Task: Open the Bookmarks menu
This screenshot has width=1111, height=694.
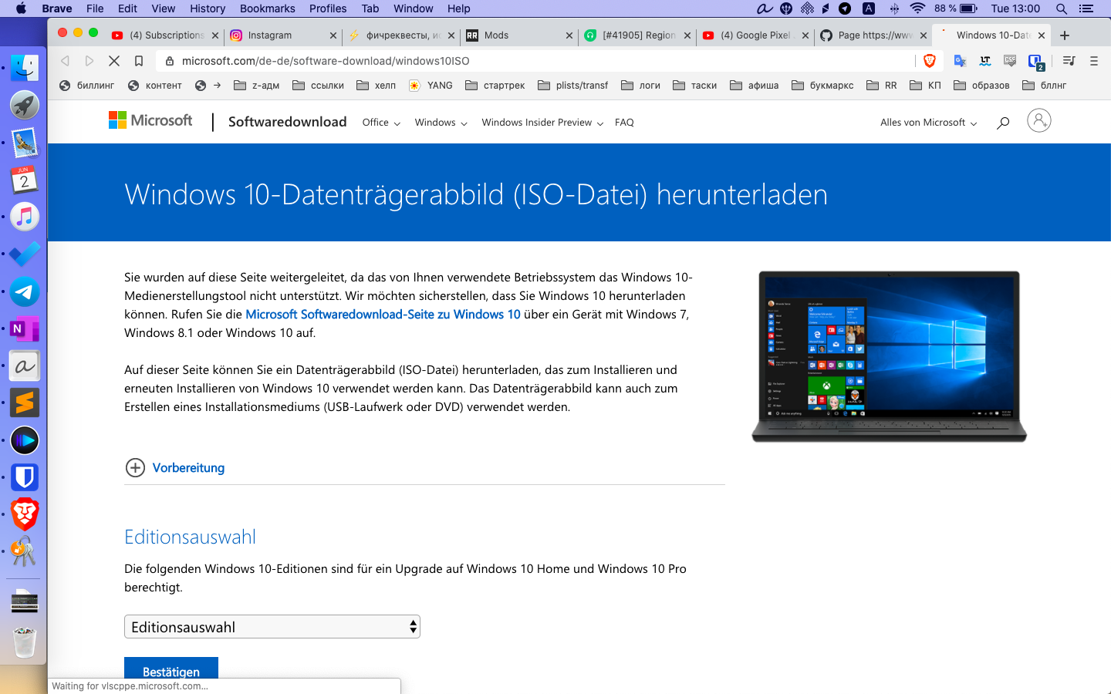Action: click(268, 8)
